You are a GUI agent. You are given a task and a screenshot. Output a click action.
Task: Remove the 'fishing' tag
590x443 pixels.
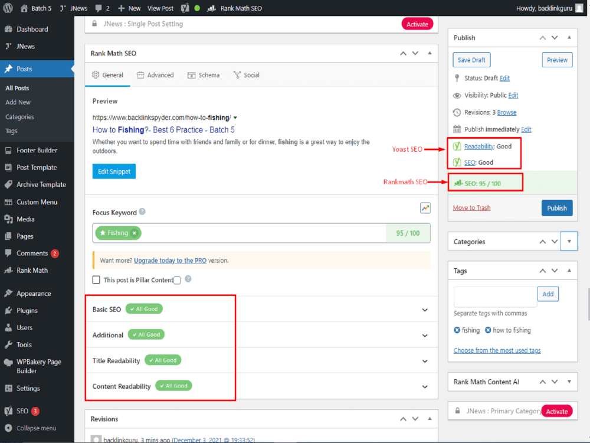(x=457, y=330)
